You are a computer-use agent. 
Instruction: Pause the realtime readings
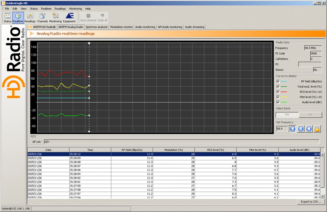click(301, 129)
